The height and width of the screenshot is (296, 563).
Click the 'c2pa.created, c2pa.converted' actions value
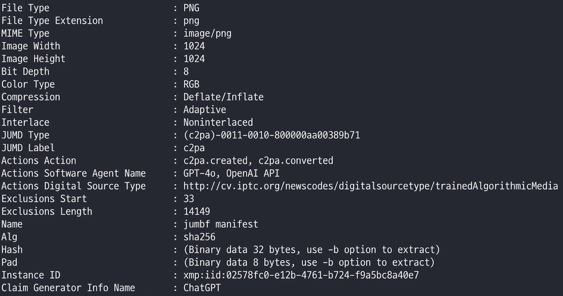[258, 160]
